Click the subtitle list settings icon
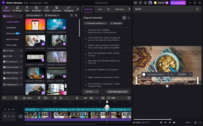The image size is (203, 126). (124, 18)
